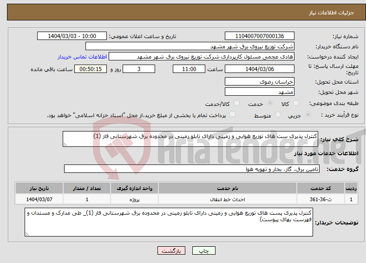Click the ساعت باقی مانده label

tap(52, 69)
